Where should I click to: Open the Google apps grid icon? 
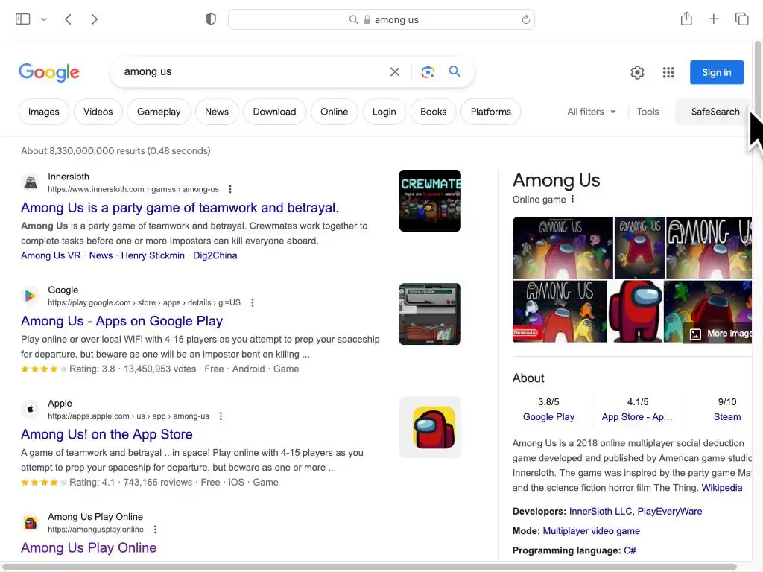pyautogui.click(x=668, y=72)
